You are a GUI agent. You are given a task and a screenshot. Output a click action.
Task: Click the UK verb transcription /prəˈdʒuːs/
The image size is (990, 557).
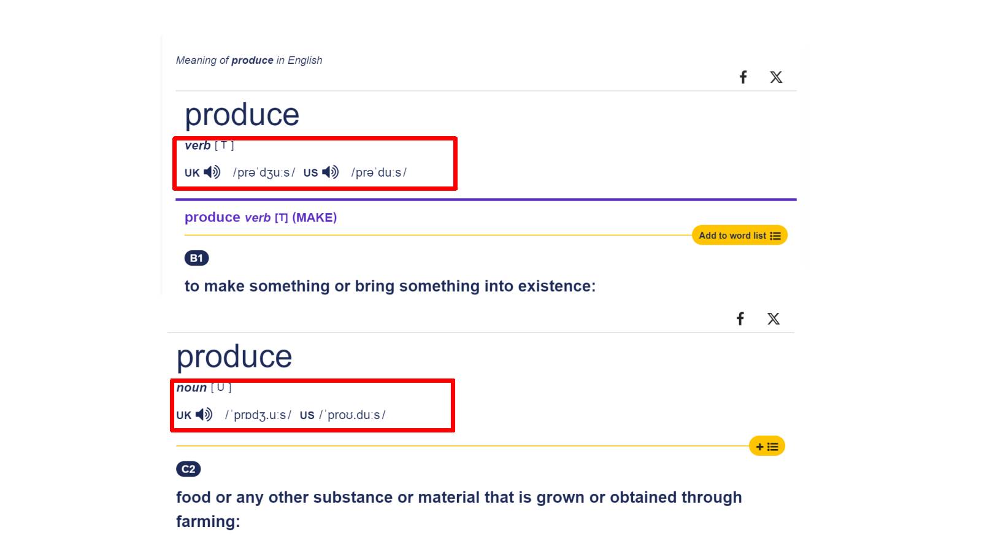pos(264,173)
